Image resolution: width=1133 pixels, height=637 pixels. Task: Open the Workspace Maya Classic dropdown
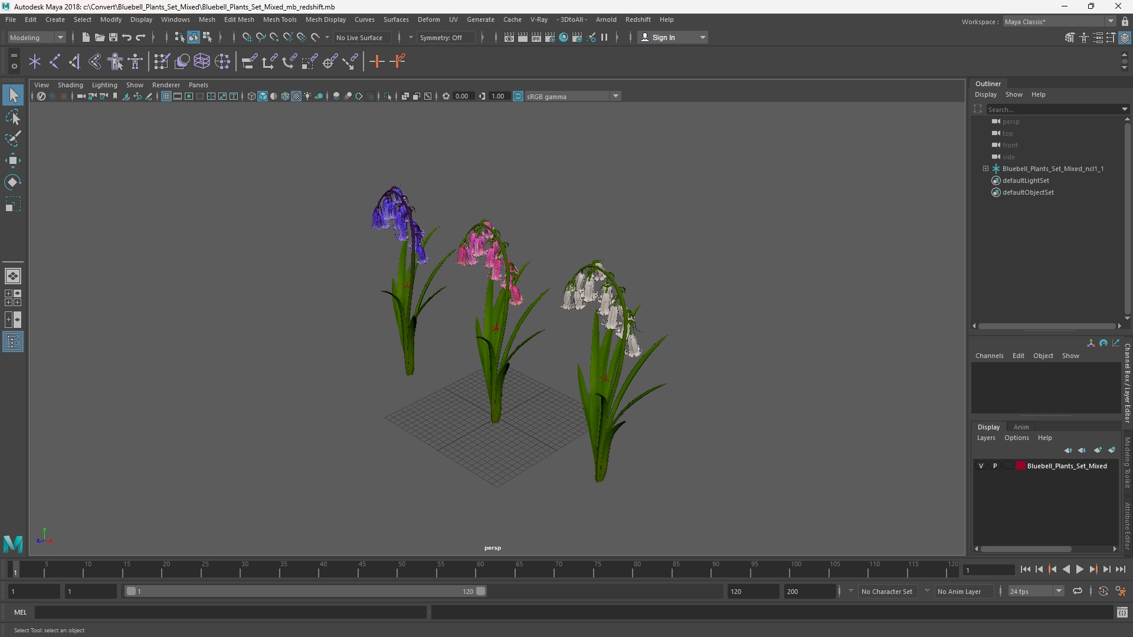1059,21
